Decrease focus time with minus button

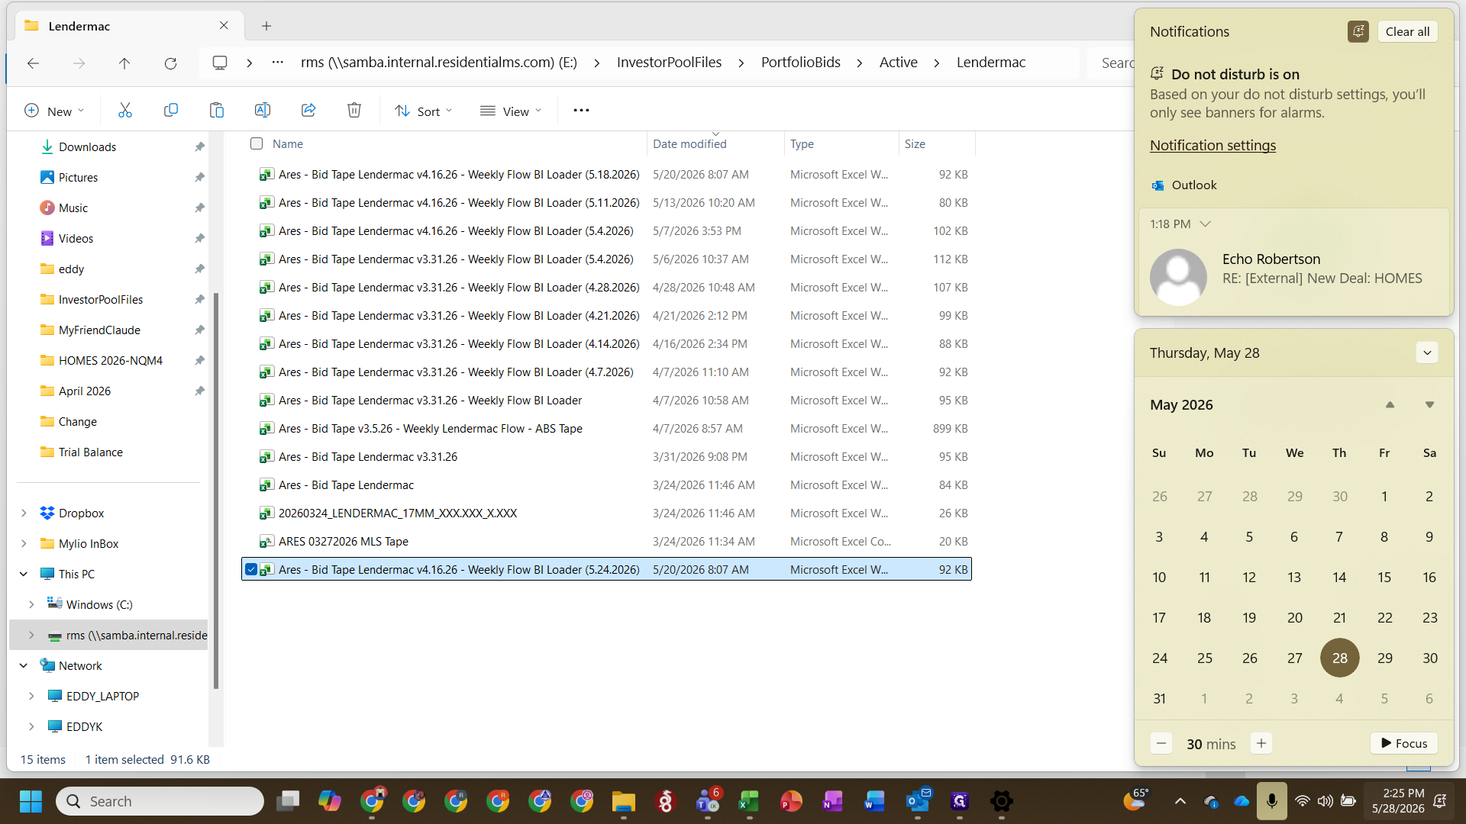(1161, 743)
